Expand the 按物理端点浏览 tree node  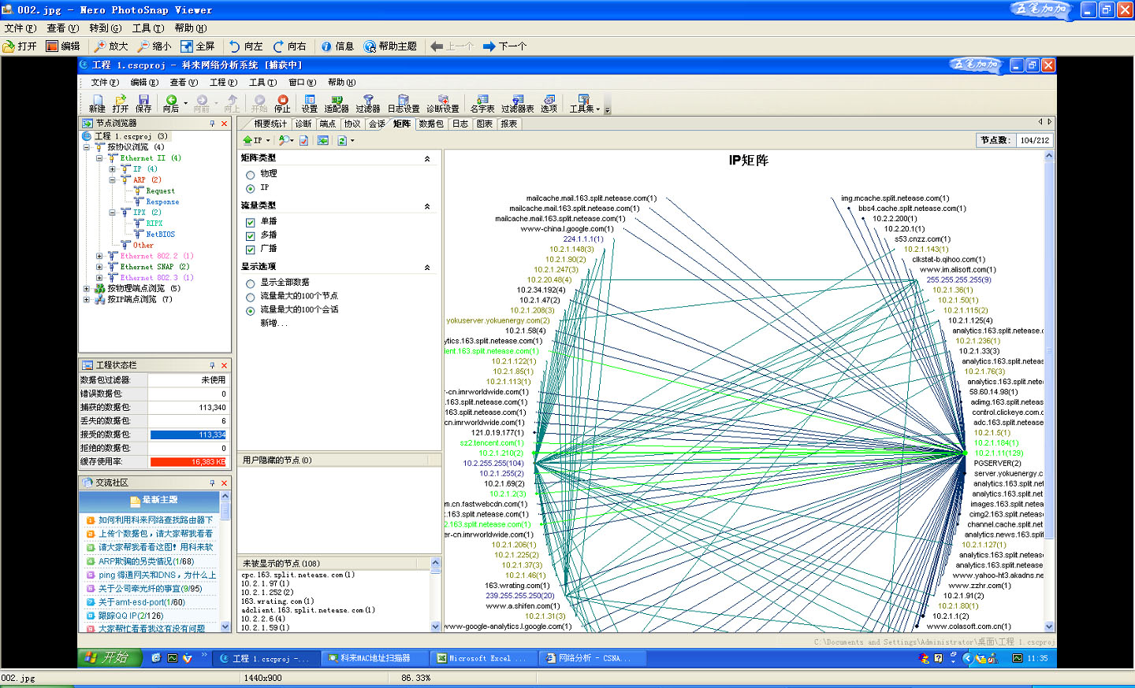[87, 289]
